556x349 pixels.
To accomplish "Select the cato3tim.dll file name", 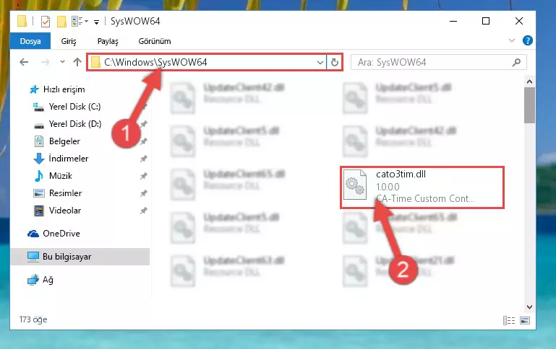I will tap(401, 174).
